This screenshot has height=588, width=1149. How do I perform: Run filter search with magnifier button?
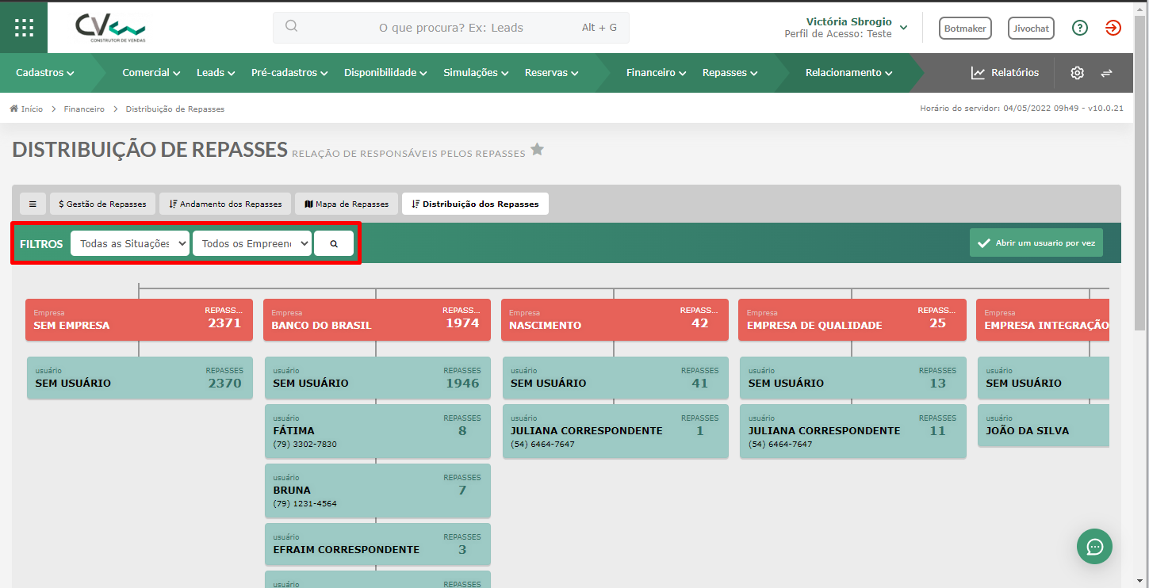[x=334, y=243]
